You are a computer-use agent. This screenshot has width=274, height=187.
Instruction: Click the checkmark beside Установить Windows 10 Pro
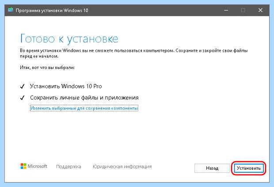(x=23, y=86)
